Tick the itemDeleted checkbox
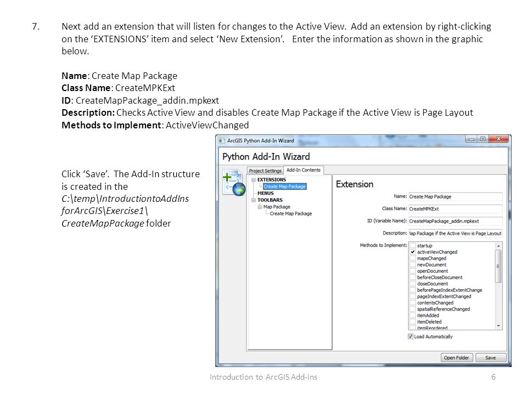This screenshot has width=527, height=395. point(413,322)
